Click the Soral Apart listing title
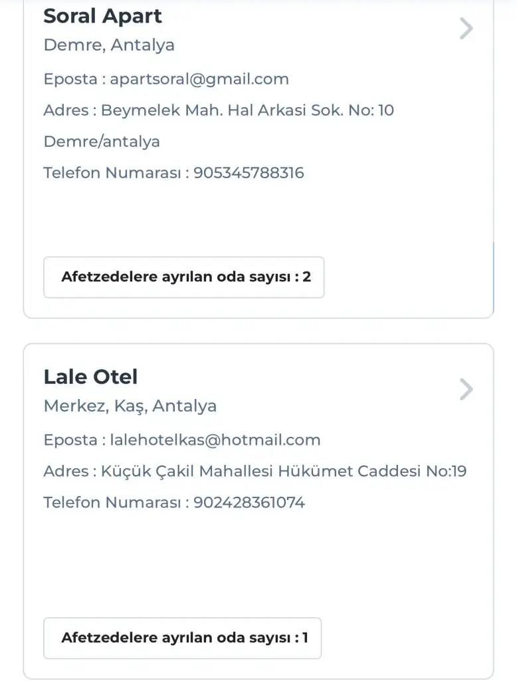517x681 pixels. (x=102, y=16)
